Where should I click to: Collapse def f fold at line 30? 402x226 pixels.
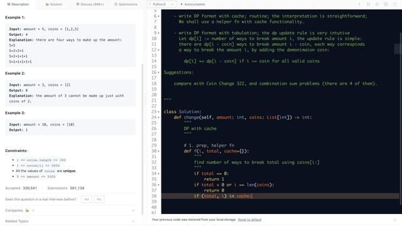click(158, 151)
